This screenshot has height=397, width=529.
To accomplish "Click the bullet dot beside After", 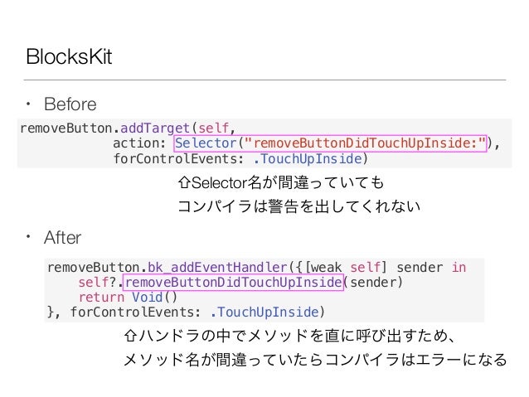I will tap(28, 237).
